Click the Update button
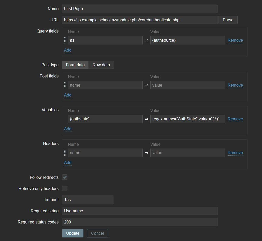This screenshot has height=241, width=262. [73, 233]
